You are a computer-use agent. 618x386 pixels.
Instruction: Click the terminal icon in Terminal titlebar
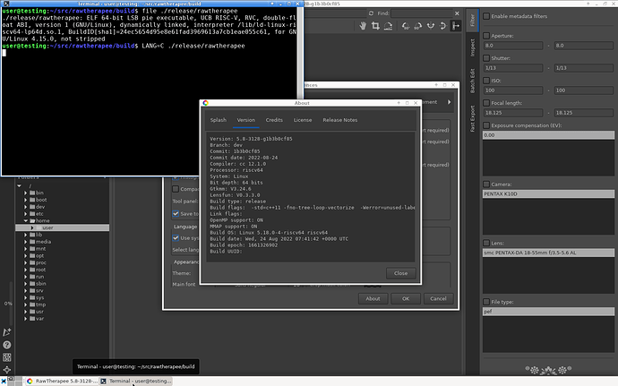(x=6, y=4)
